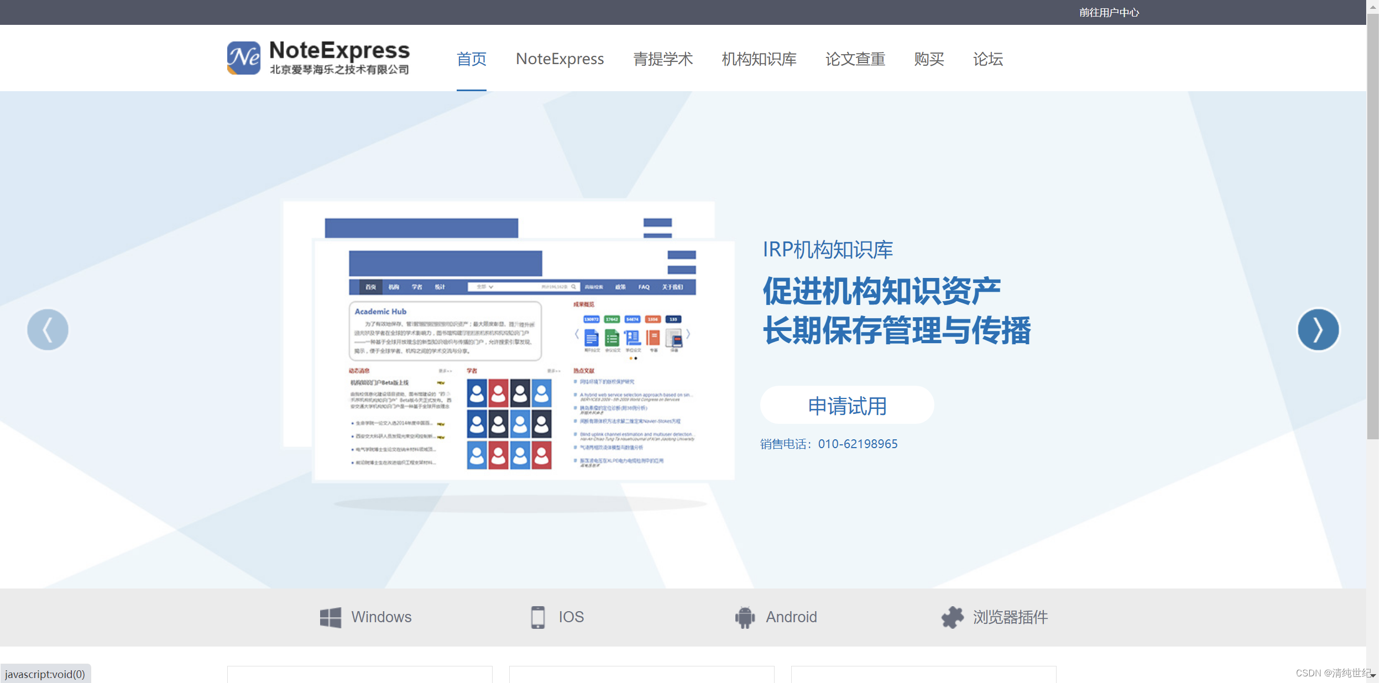Click the right carousel arrow
This screenshot has width=1380, height=683.
[x=1318, y=329]
